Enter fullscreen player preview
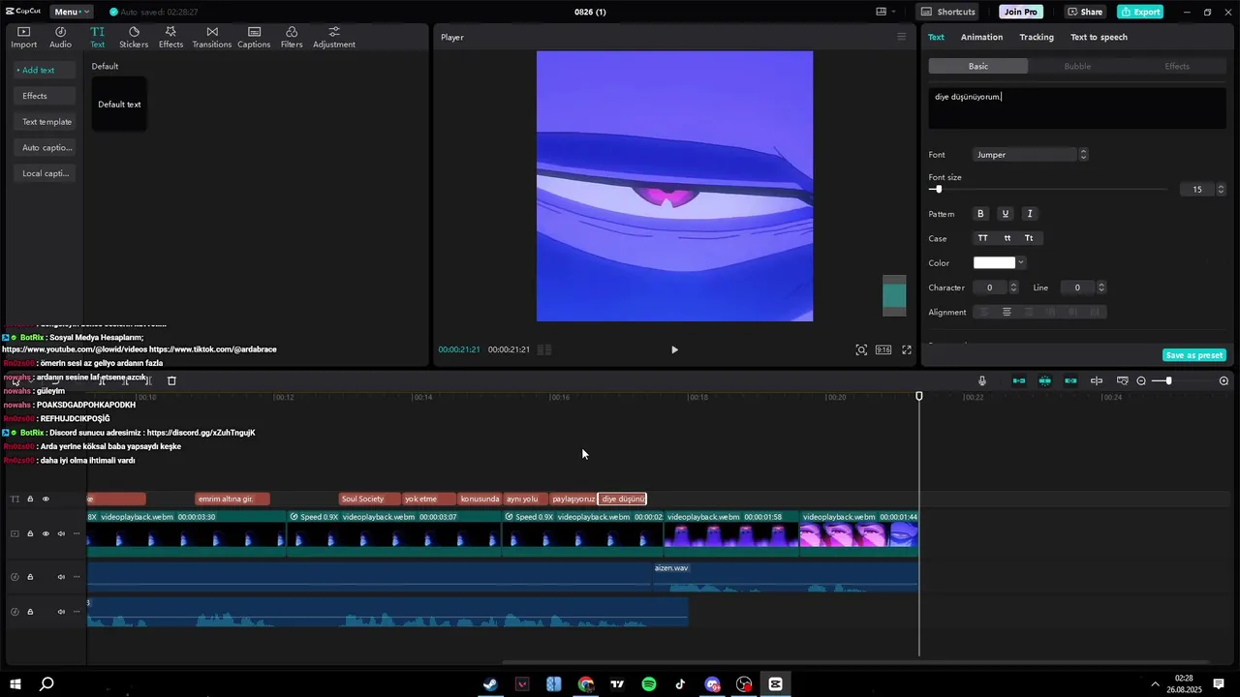The height and width of the screenshot is (697, 1240). coord(907,349)
